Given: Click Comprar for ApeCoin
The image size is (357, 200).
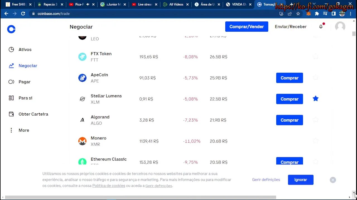Looking at the screenshot, I should [x=290, y=78].
